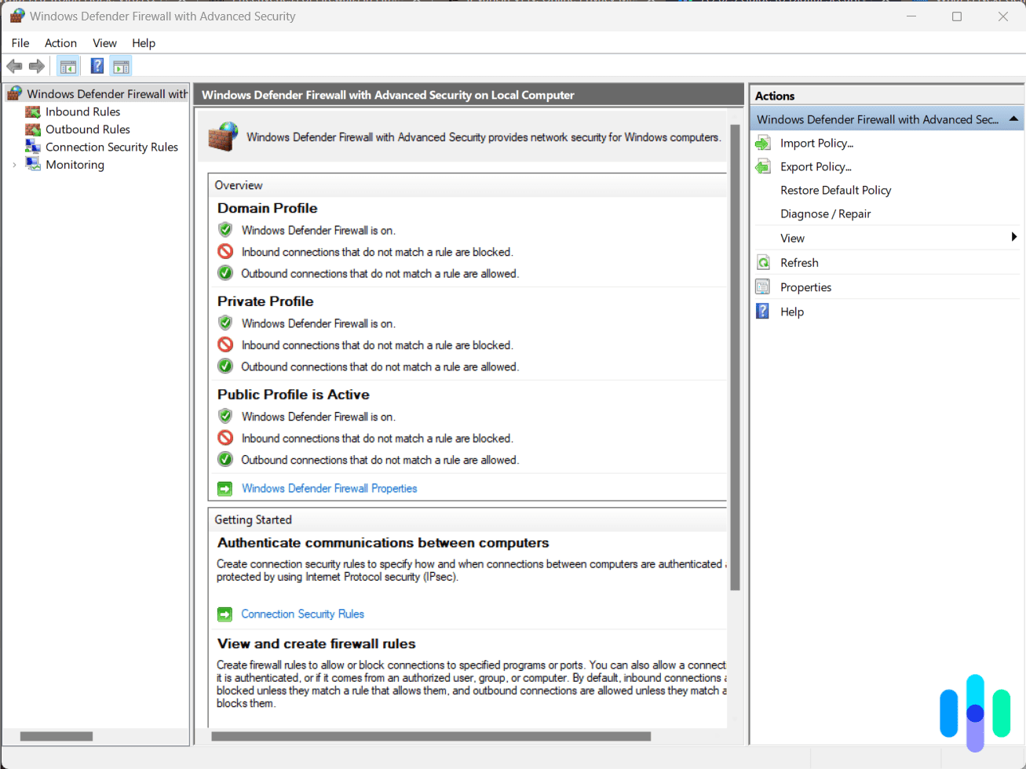
Task: Click the Export Policy icon in Actions pane
Action: pos(762,166)
